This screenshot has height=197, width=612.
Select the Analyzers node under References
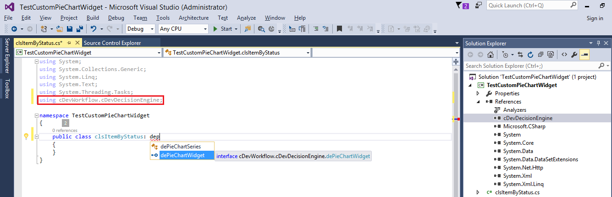click(x=514, y=110)
